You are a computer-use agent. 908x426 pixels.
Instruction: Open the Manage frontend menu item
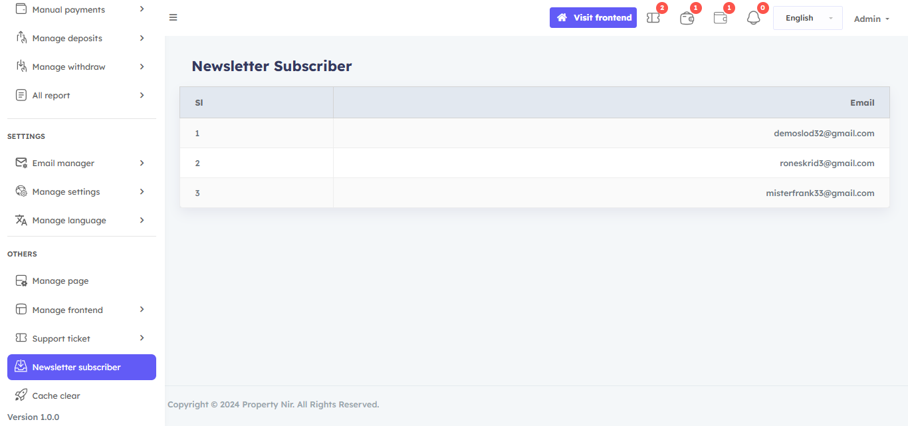[68, 310]
